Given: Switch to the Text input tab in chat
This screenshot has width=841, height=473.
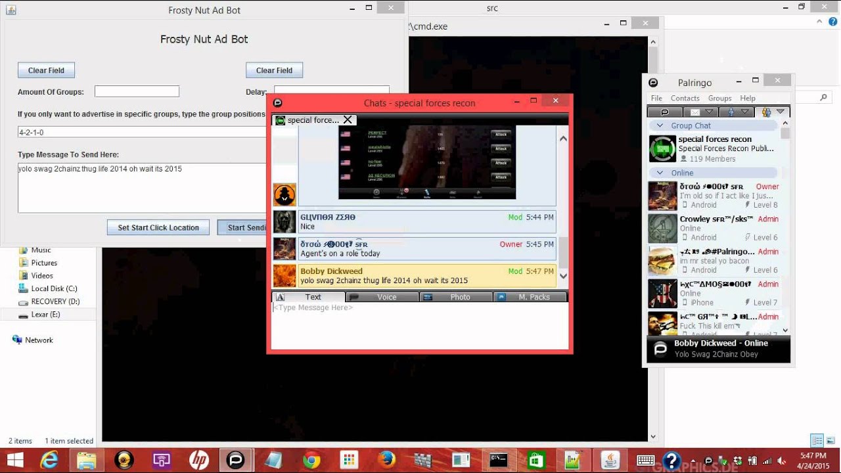Looking at the screenshot, I should (308, 297).
